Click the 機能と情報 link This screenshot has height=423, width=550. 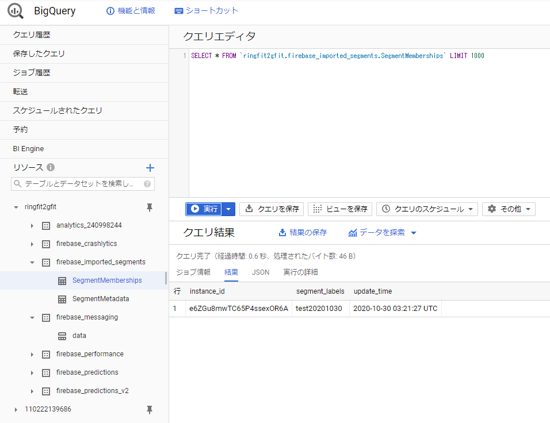(x=131, y=11)
